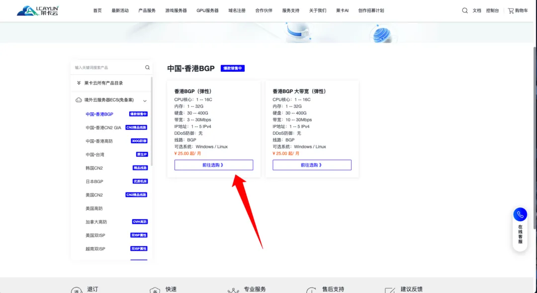Click the sidebar search magnifier icon
Screen dimensions: 537x293
147,68
